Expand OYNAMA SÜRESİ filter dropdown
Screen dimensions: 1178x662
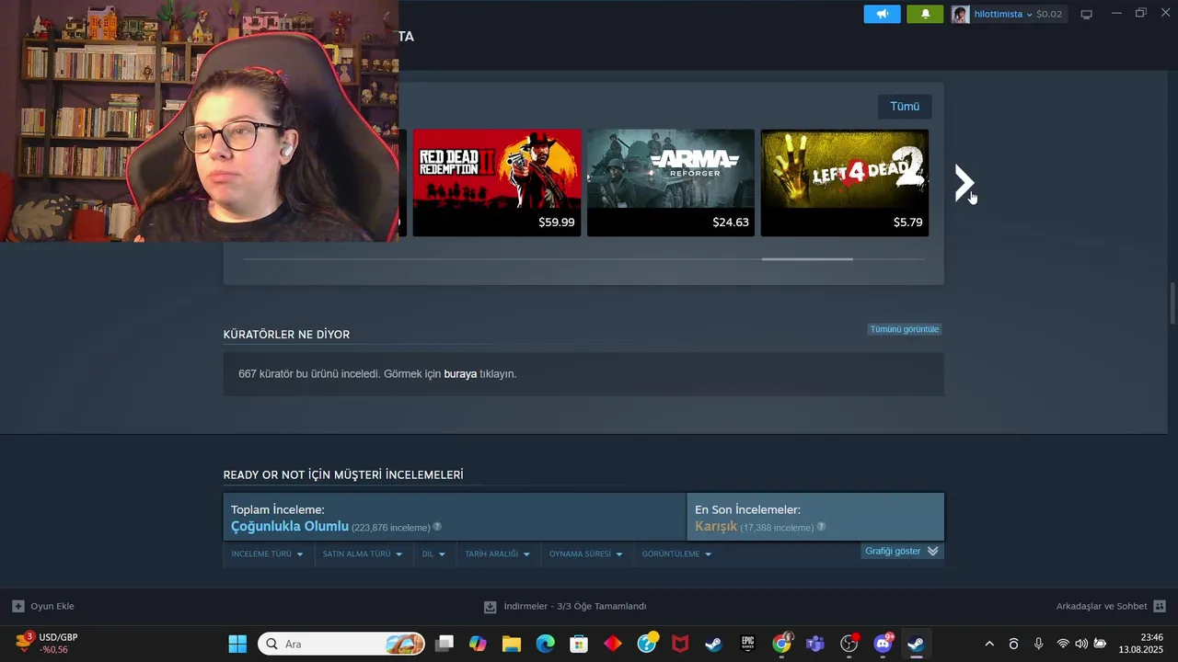coord(585,554)
